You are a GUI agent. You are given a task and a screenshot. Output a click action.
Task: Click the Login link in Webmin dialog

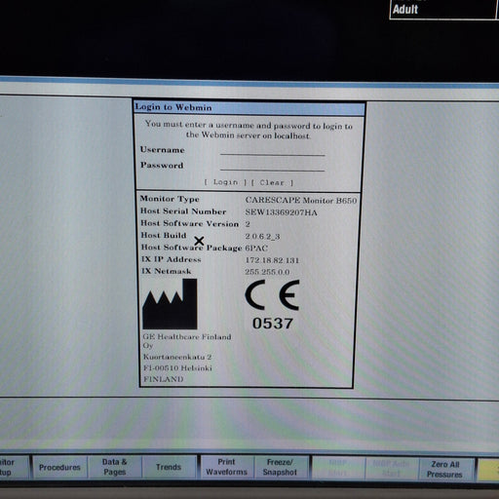(225, 182)
